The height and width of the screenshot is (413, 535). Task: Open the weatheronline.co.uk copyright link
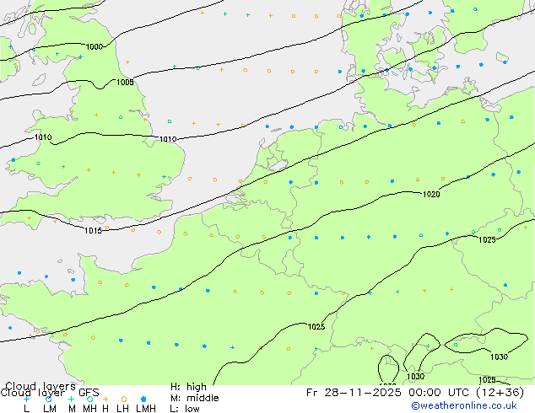pyautogui.click(x=463, y=405)
